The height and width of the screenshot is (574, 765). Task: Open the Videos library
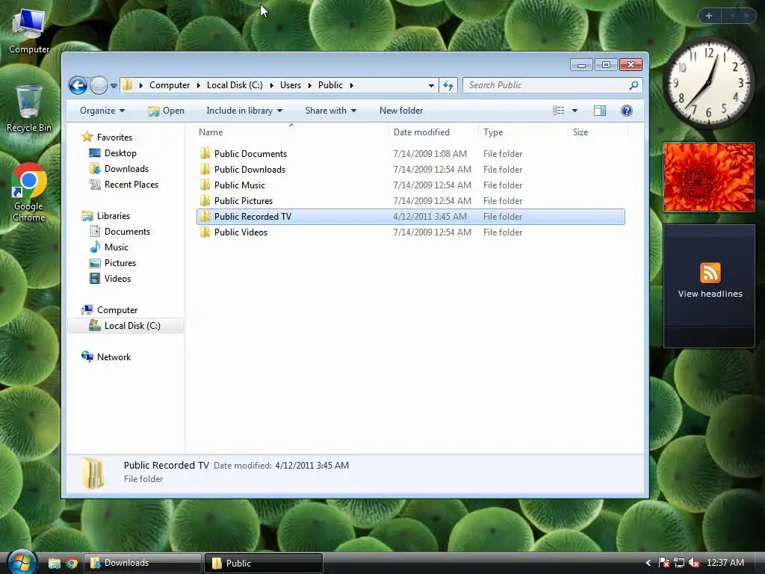(x=111, y=279)
